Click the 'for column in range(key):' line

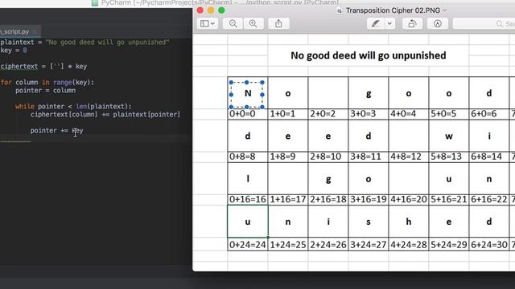point(47,82)
